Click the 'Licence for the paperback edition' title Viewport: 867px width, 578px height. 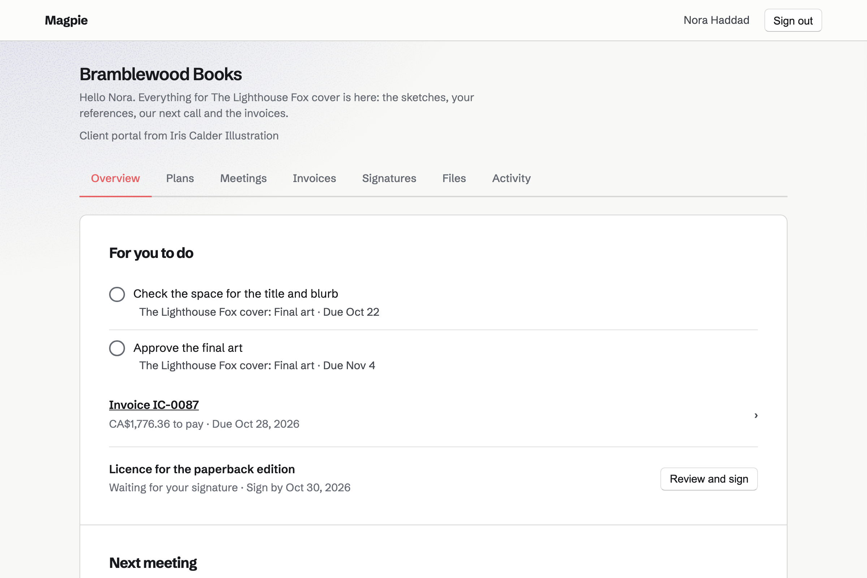click(x=202, y=469)
